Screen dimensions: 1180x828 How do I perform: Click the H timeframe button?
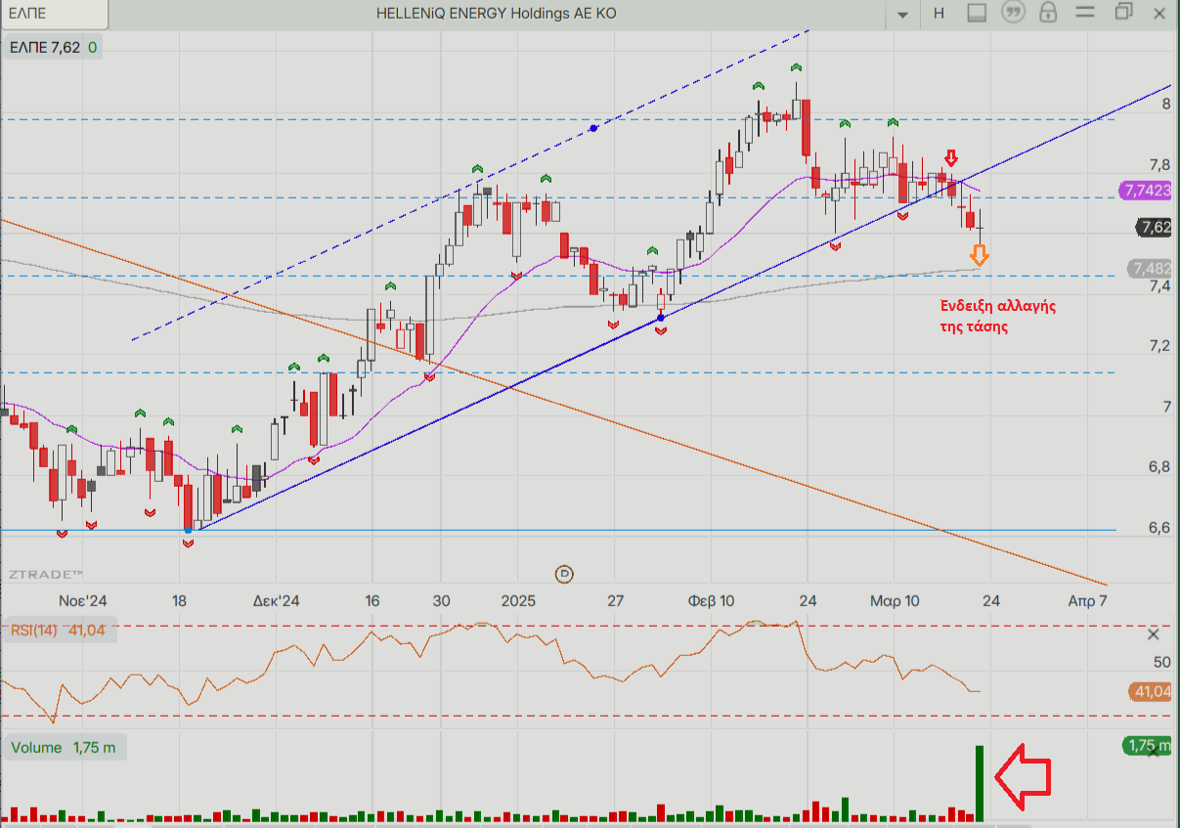tap(939, 14)
